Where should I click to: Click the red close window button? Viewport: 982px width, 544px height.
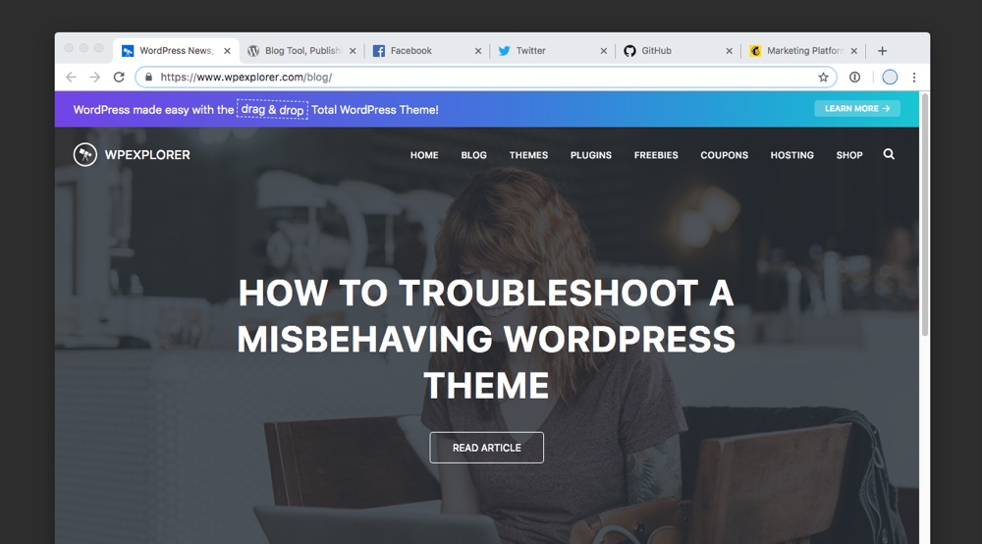(x=69, y=48)
